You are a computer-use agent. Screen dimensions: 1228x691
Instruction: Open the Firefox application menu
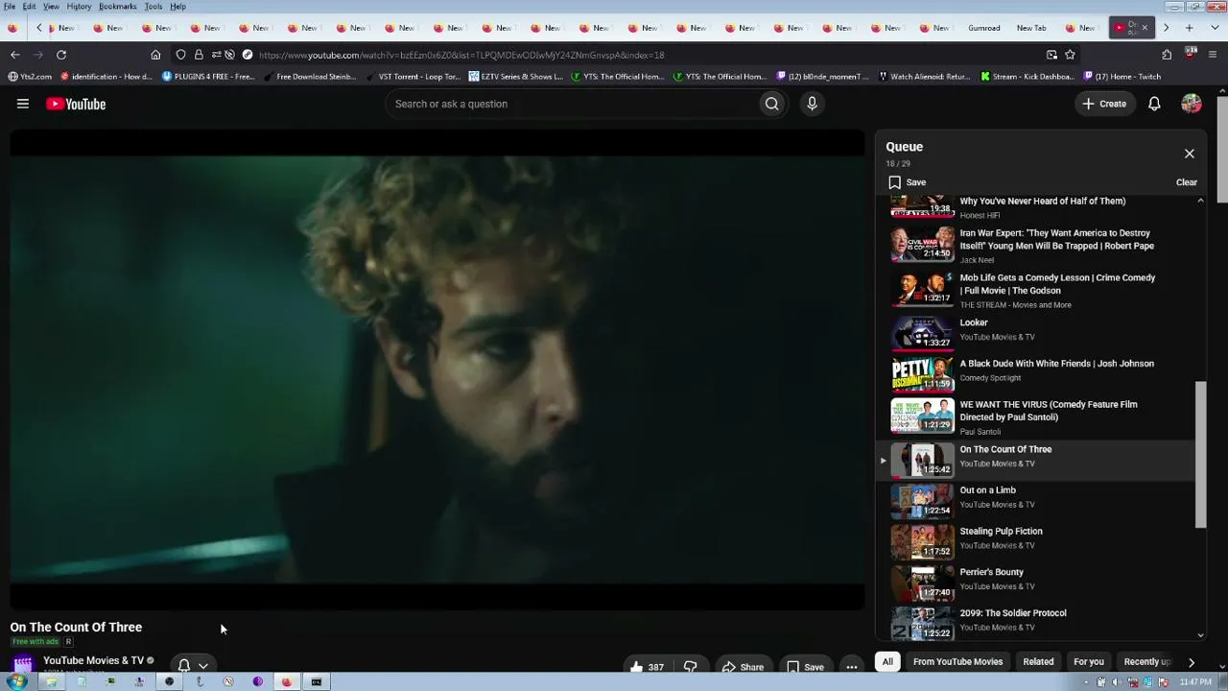pyautogui.click(x=1214, y=55)
